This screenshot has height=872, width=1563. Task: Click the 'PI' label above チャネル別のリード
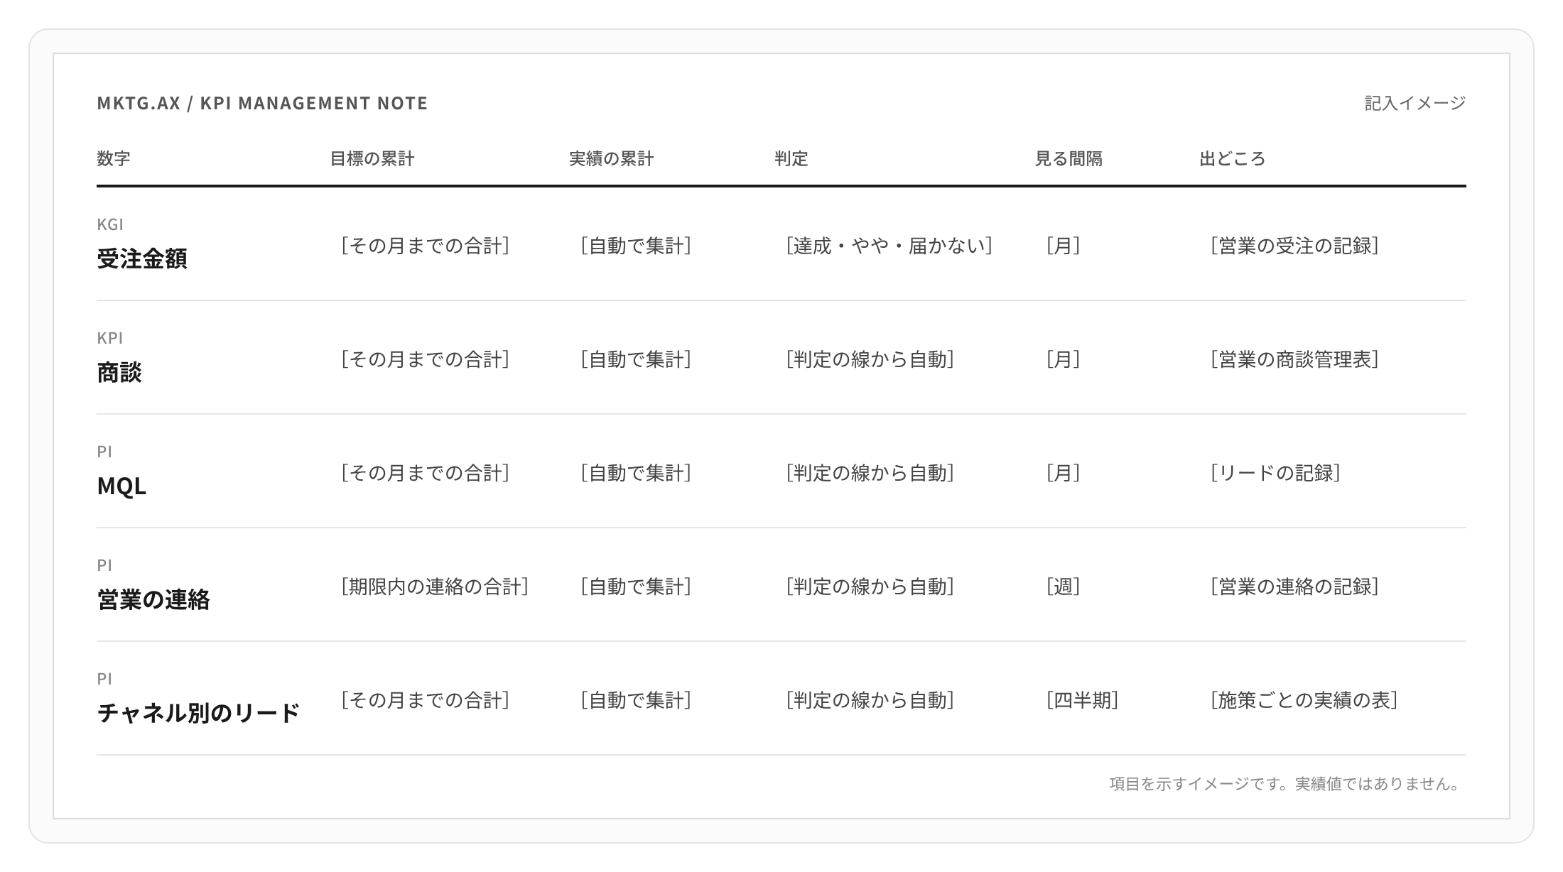click(x=104, y=679)
